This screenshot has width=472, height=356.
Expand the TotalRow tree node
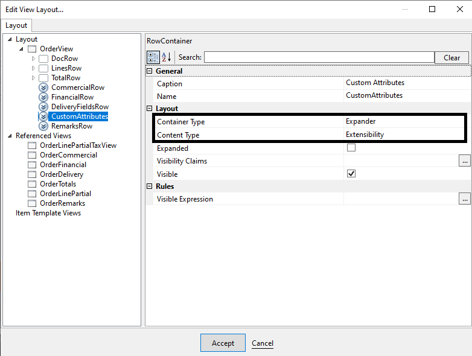coord(33,78)
